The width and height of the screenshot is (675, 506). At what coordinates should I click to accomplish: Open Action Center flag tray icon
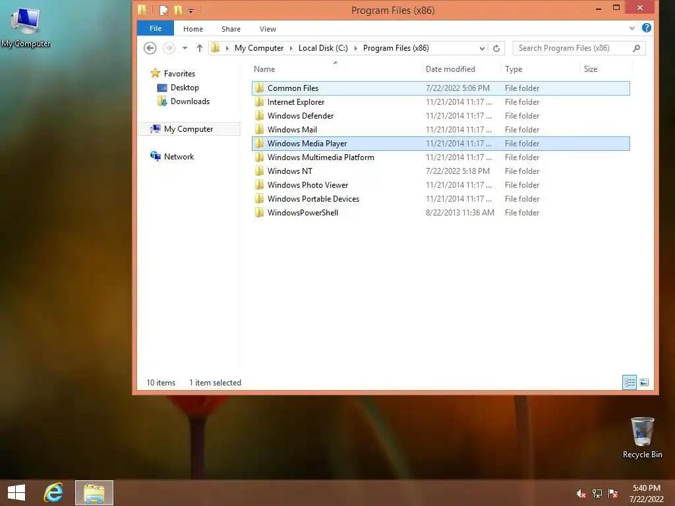[x=612, y=493]
